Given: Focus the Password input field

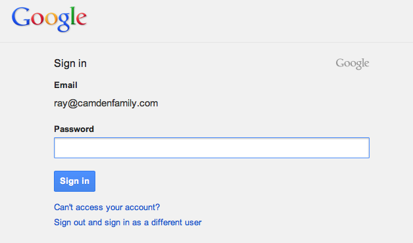Looking at the screenshot, I should click(212, 148).
